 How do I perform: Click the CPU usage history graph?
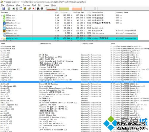click(52, 9)
